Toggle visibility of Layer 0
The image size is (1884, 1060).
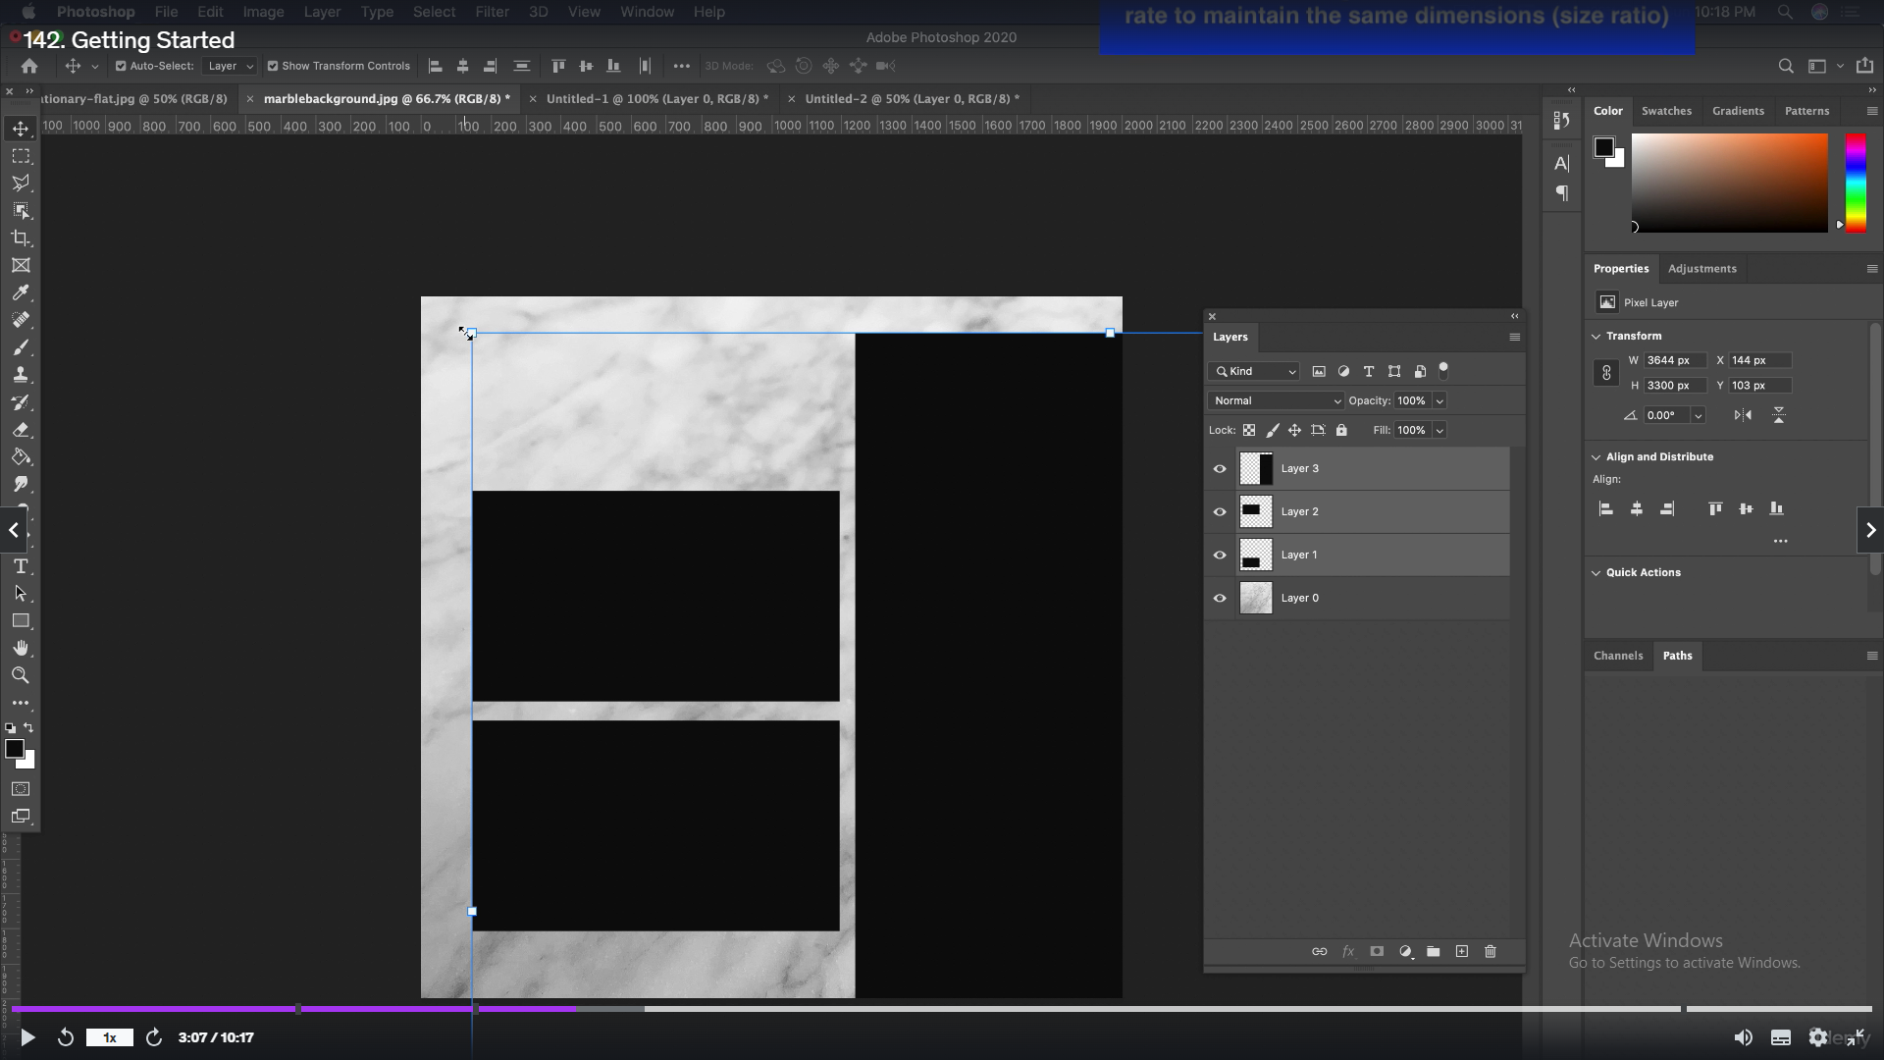tap(1220, 598)
